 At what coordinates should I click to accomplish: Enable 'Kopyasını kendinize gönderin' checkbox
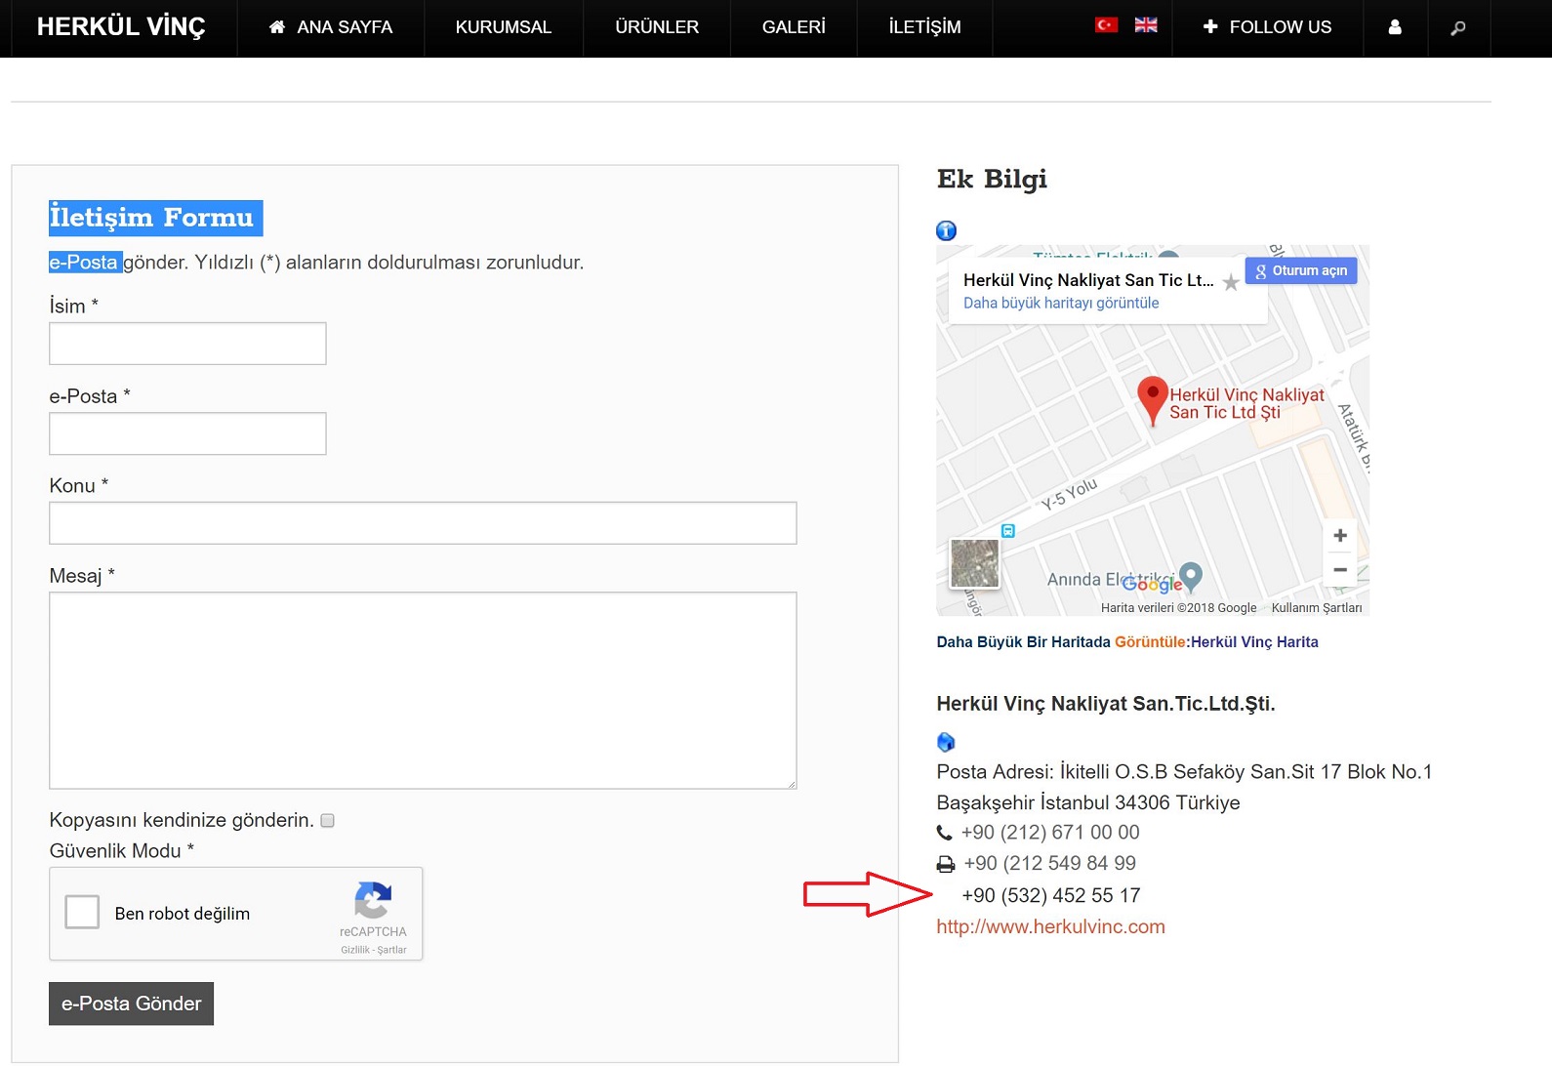[328, 821]
